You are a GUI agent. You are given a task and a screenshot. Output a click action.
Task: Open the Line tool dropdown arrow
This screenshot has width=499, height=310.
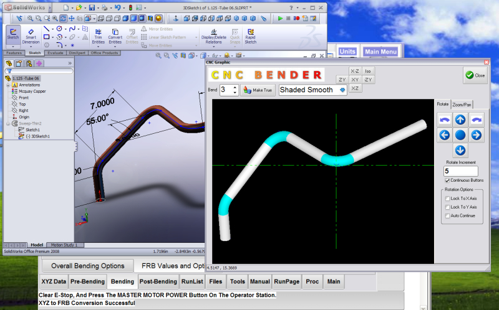coord(52,29)
